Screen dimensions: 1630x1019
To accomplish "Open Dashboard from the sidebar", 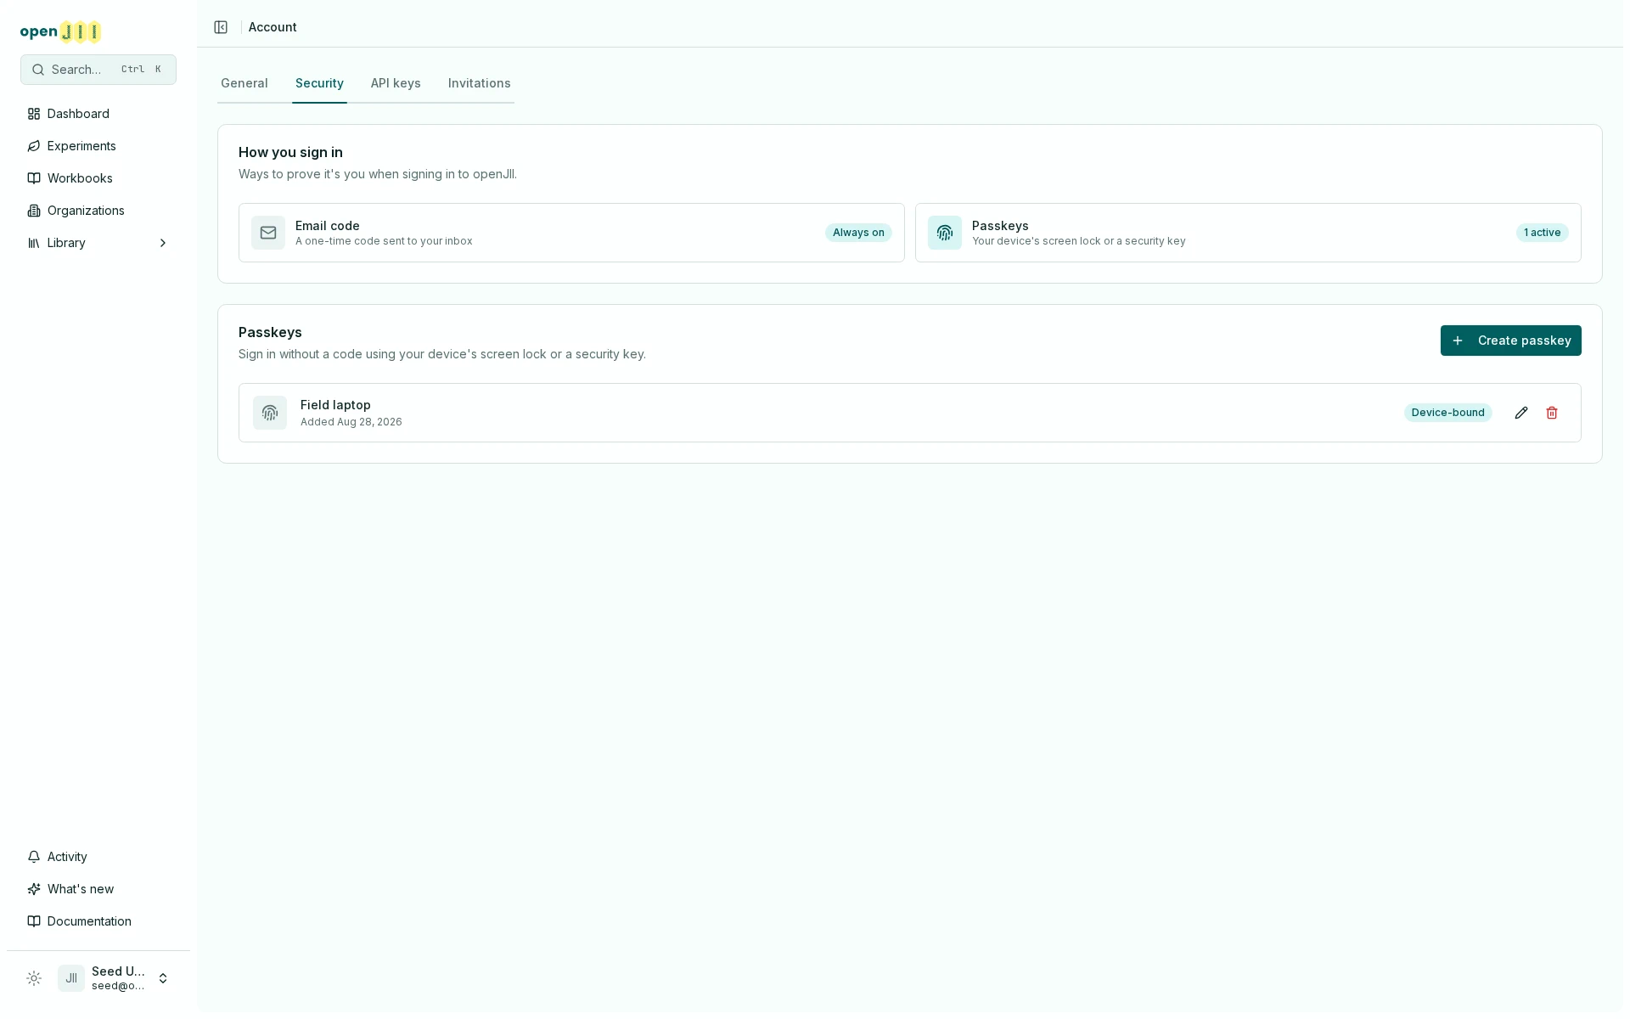I will tap(98, 114).
